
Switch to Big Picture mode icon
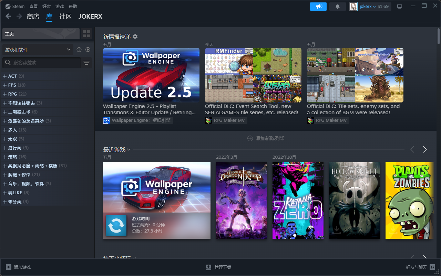pos(400,6)
